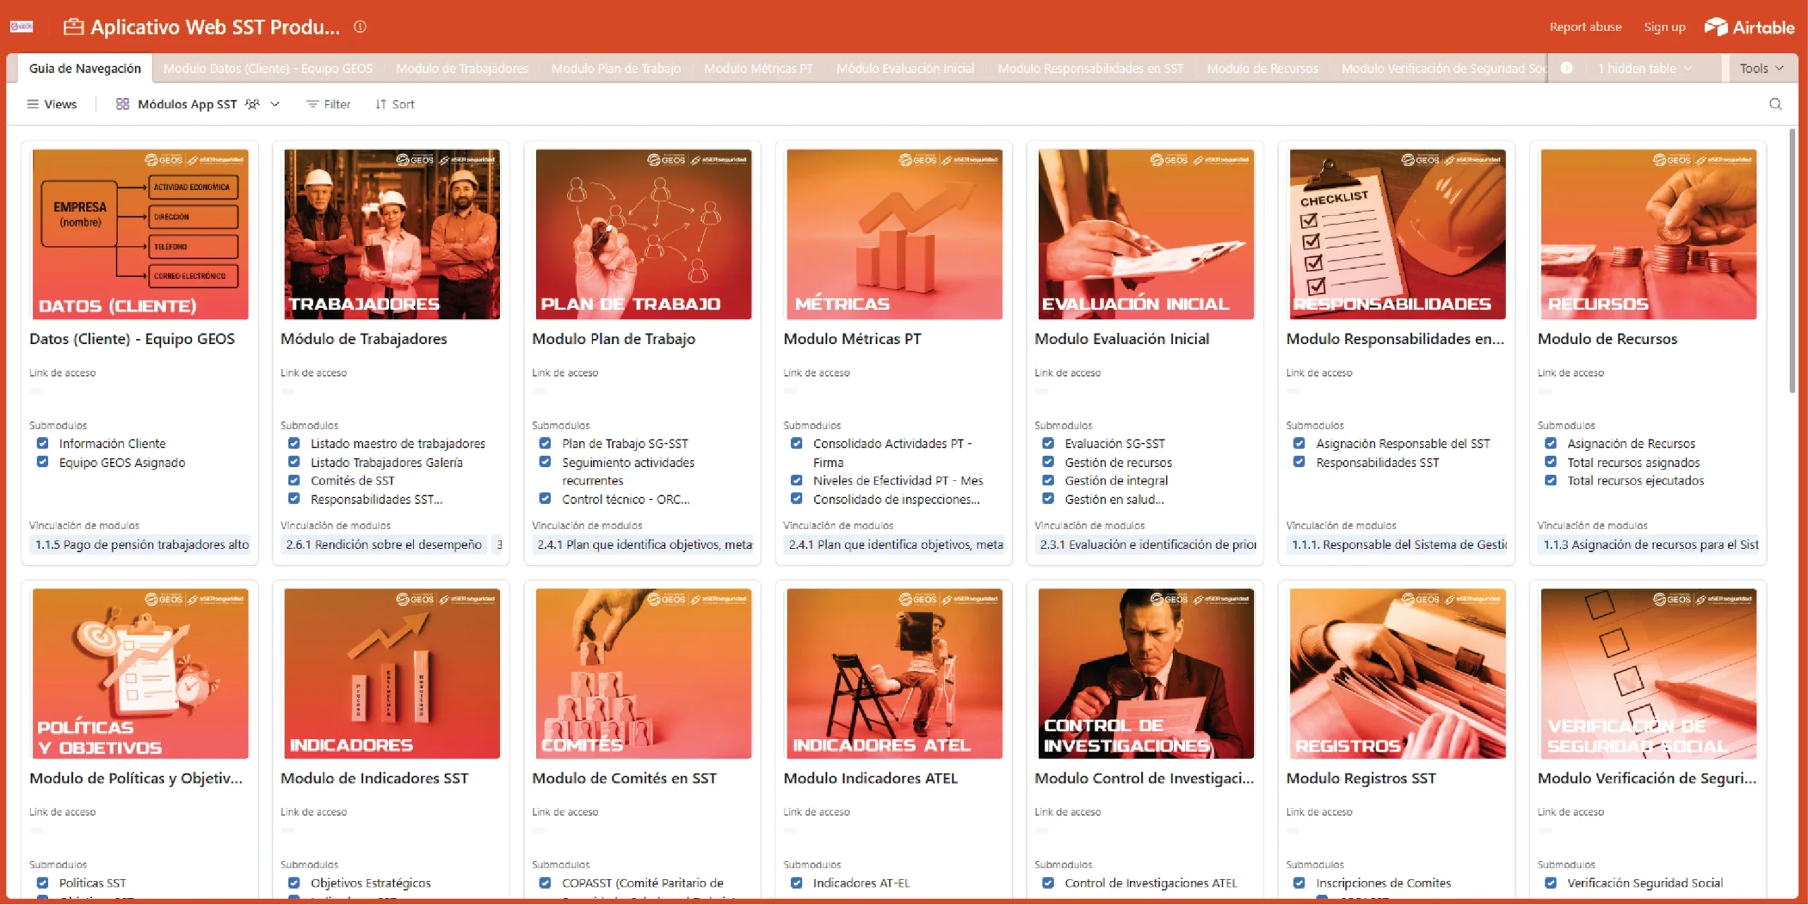Screen dimensions: 1808x905
Task: Switch to Modulo de Trabajadores tab
Action: click(462, 69)
